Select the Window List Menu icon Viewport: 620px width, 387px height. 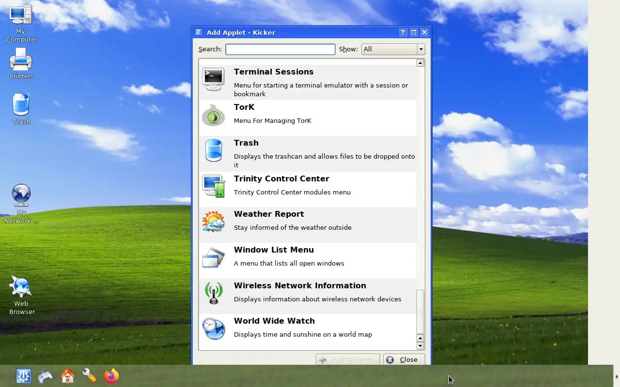(x=214, y=258)
